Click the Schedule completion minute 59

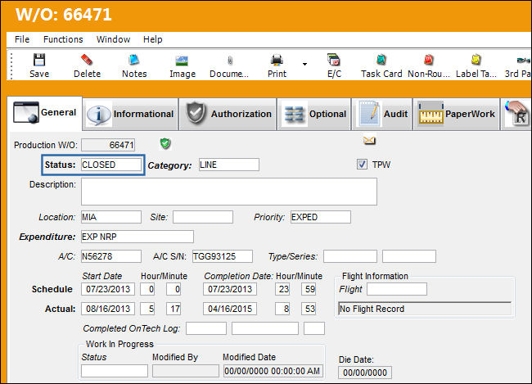pos(309,289)
